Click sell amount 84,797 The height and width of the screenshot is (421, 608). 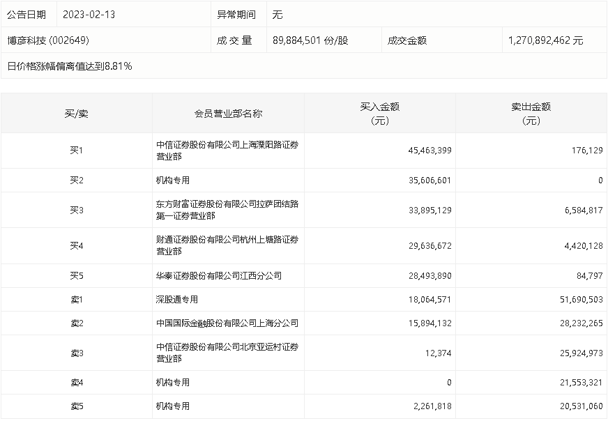pyautogui.click(x=590, y=275)
